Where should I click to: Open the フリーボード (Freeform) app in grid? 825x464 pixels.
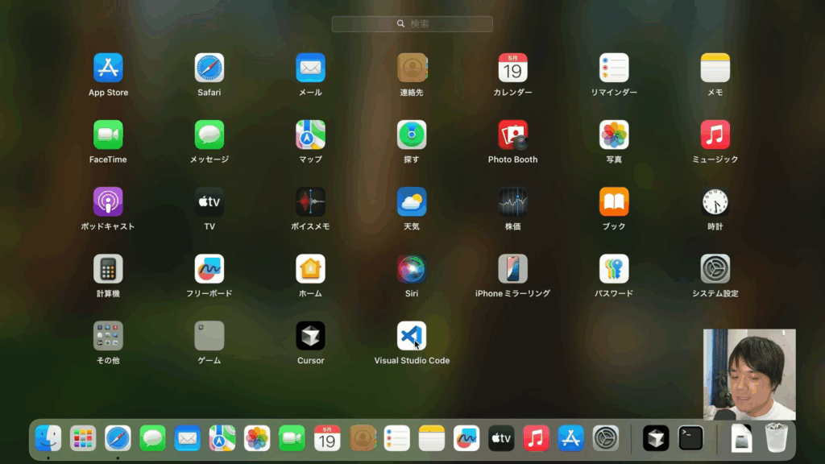point(209,269)
